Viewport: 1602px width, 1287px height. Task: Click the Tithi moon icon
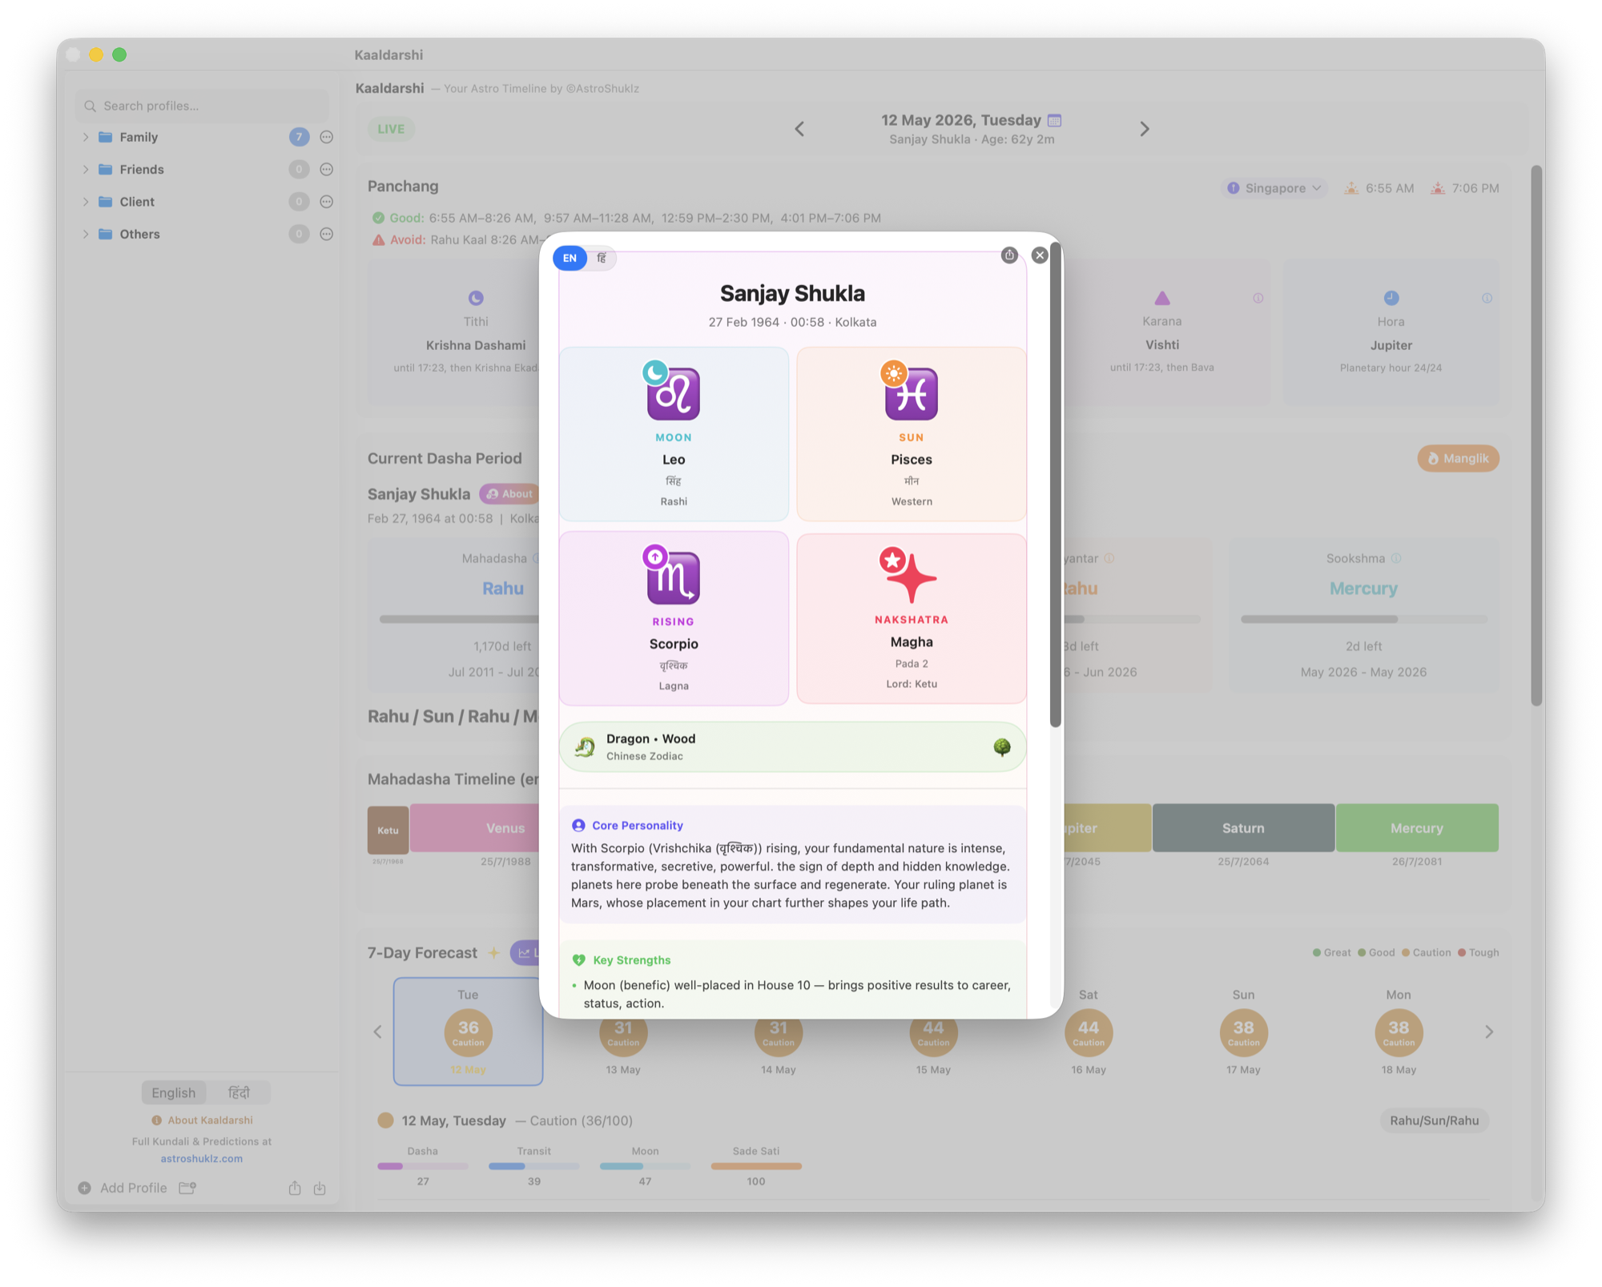click(476, 298)
